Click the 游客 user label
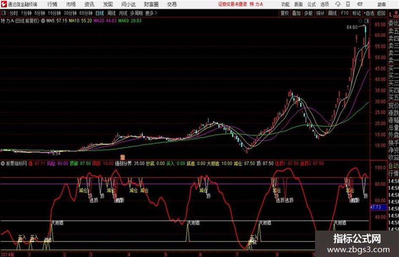The height and width of the screenshot is (257, 399). (381, 4)
